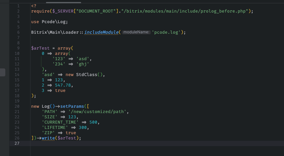Click the 'pcode.log' string argument
The image size is (284, 156).
(x=165, y=32)
